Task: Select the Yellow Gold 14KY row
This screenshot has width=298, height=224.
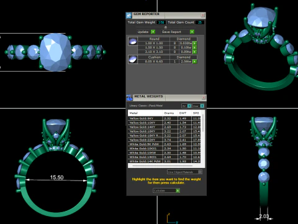Action: tap(165, 127)
